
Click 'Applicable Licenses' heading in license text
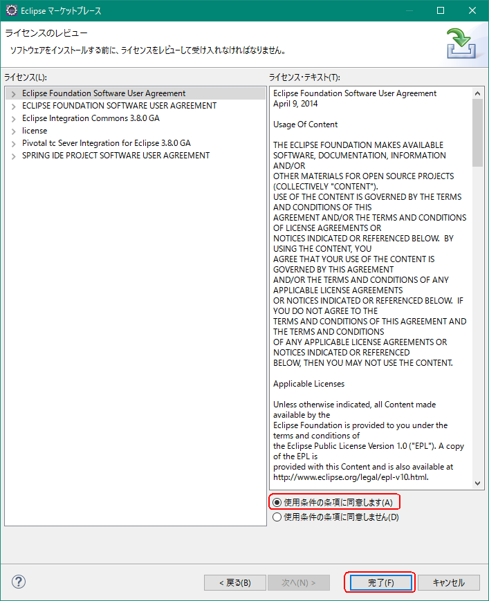(309, 384)
